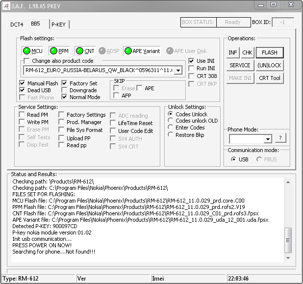303x284 pixels.
Task: Click the 'Detected P-KEY: 900097CD' line
Action: (45, 226)
